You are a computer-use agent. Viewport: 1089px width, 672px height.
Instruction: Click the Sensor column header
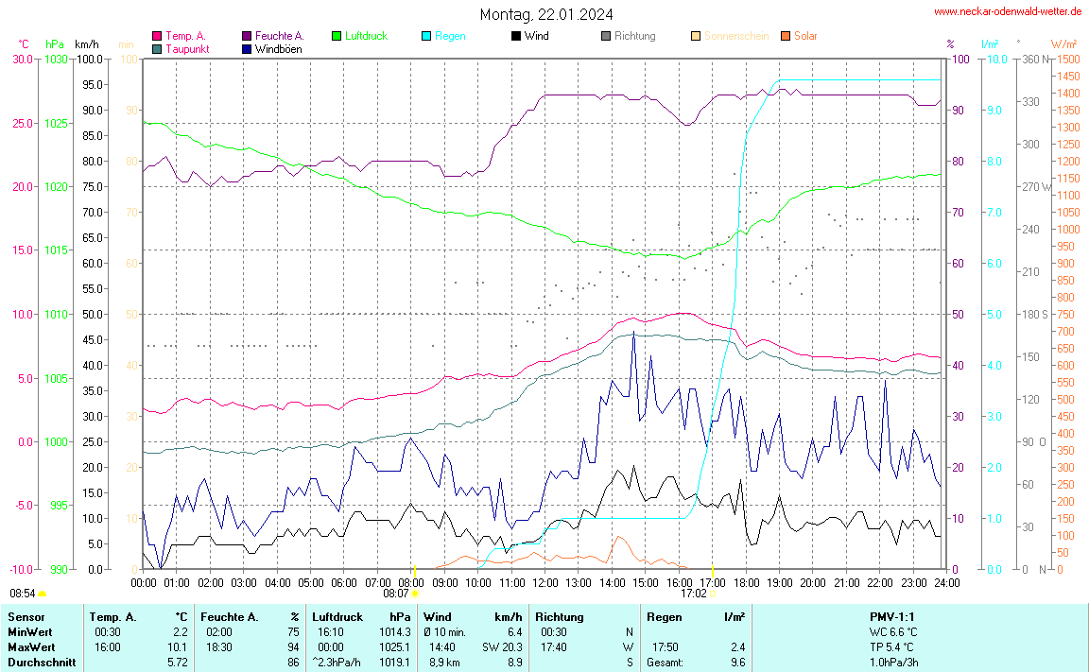(x=26, y=616)
